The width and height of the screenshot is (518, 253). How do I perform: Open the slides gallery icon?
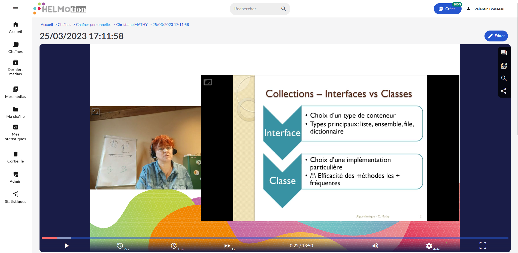click(504, 65)
